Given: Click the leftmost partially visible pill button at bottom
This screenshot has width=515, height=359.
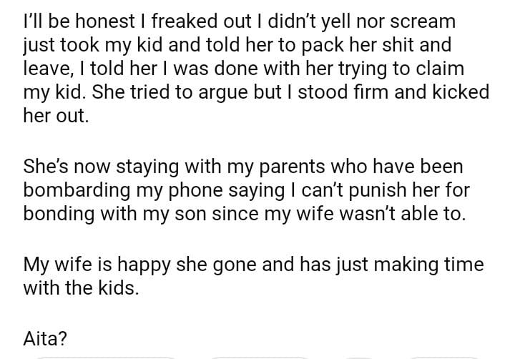Looking at the screenshot, I should click(x=104, y=356).
